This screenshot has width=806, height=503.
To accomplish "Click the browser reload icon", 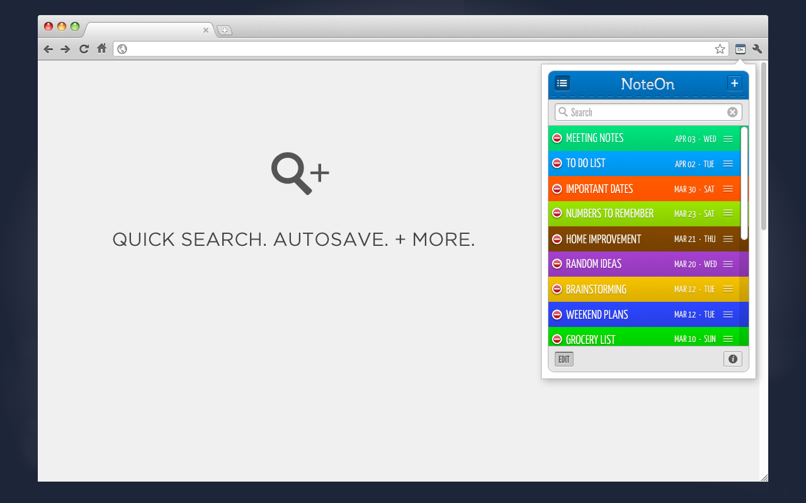I will [84, 49].
